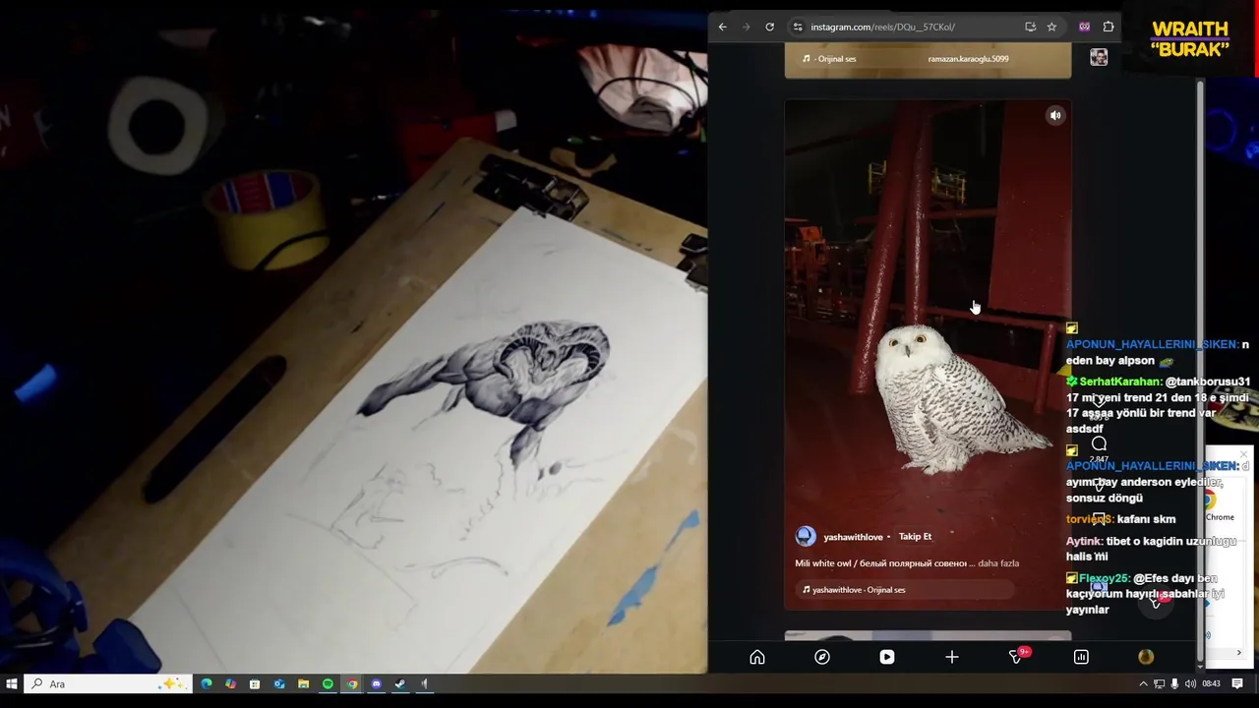Play the snowy owl reel video
1259x708 pixels.
(x=928, y=354)
